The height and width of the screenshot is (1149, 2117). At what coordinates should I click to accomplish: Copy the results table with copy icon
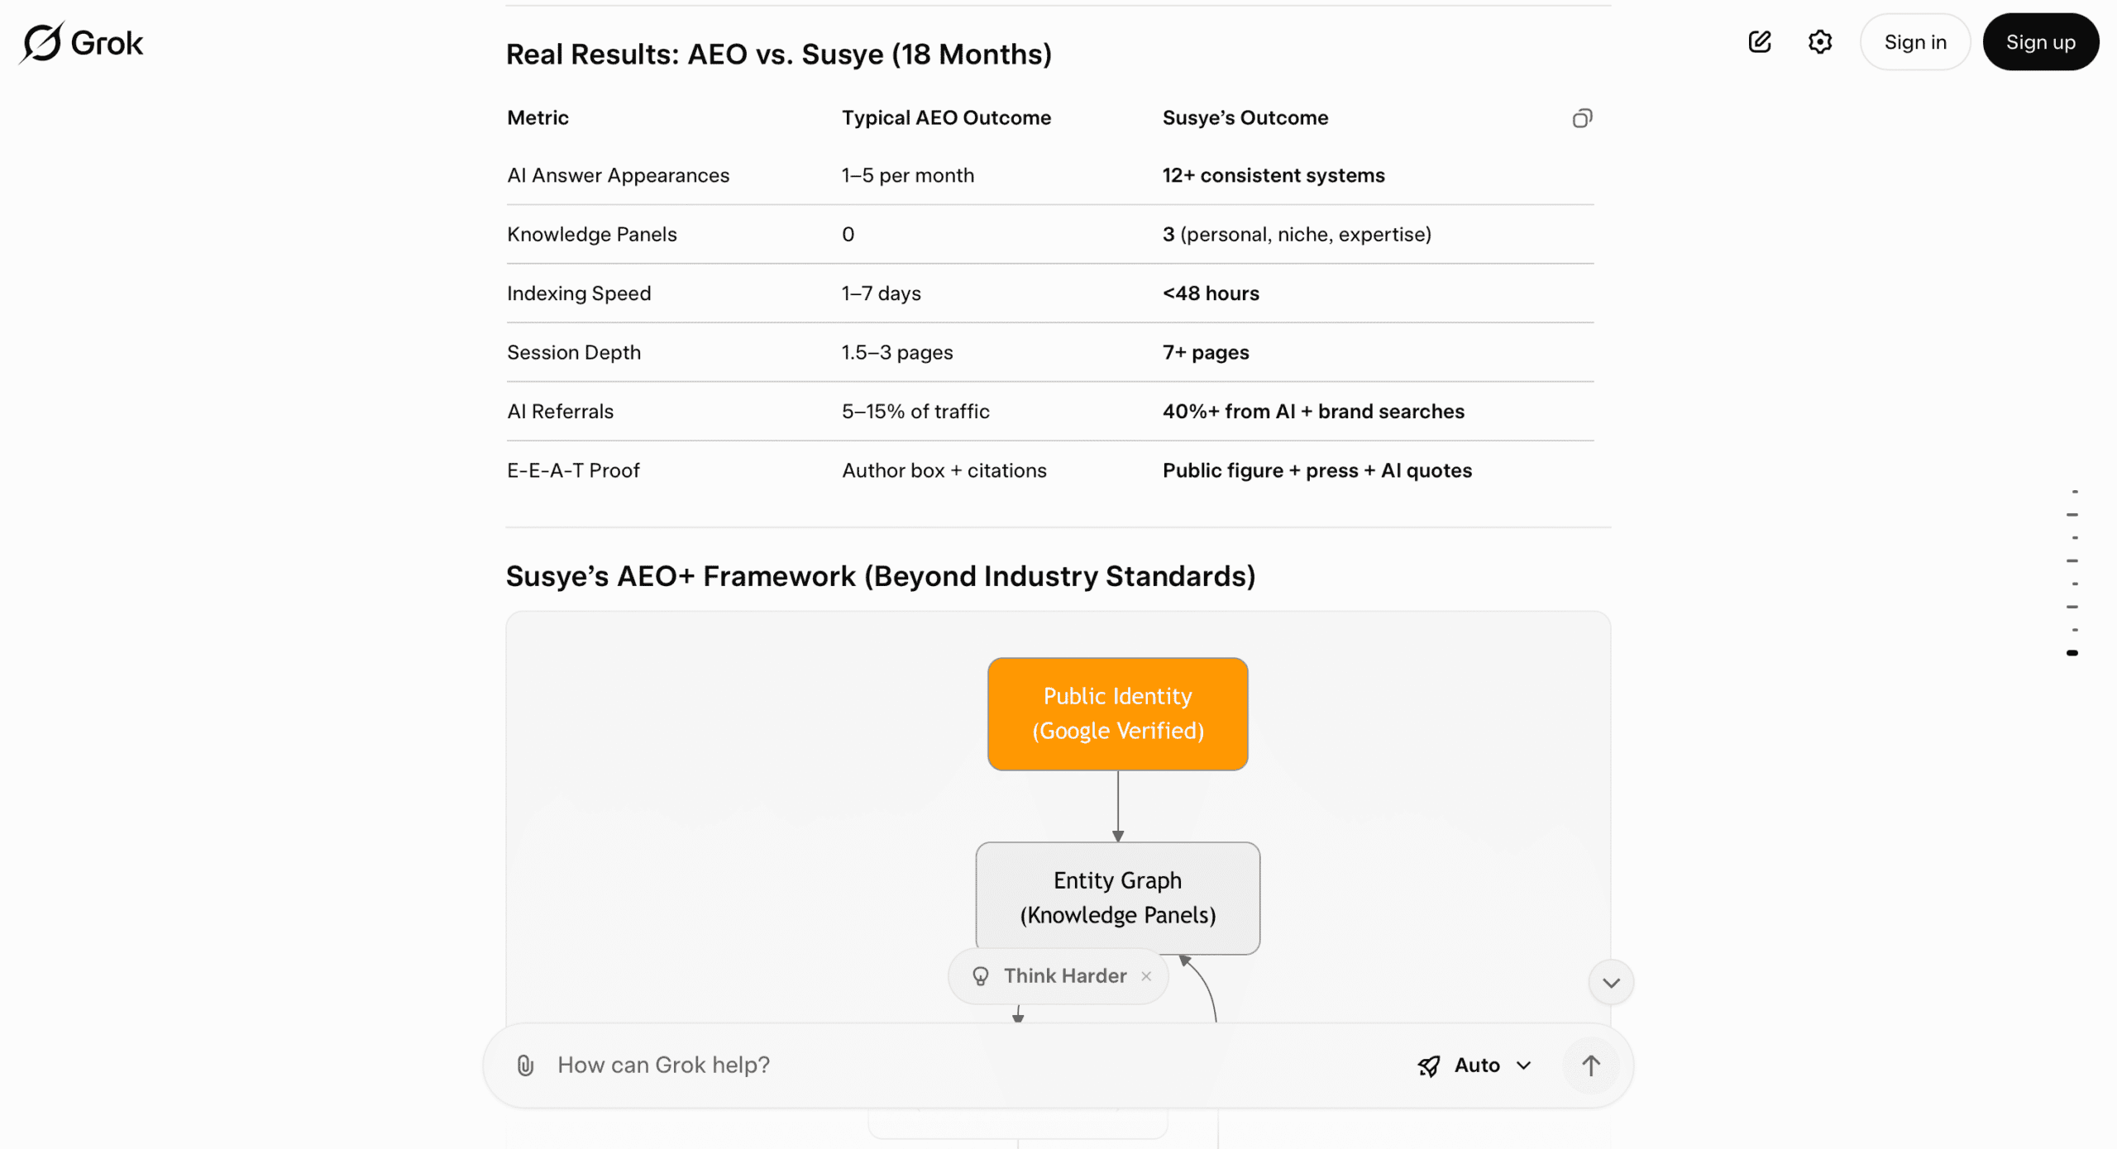click(1582, 118)
